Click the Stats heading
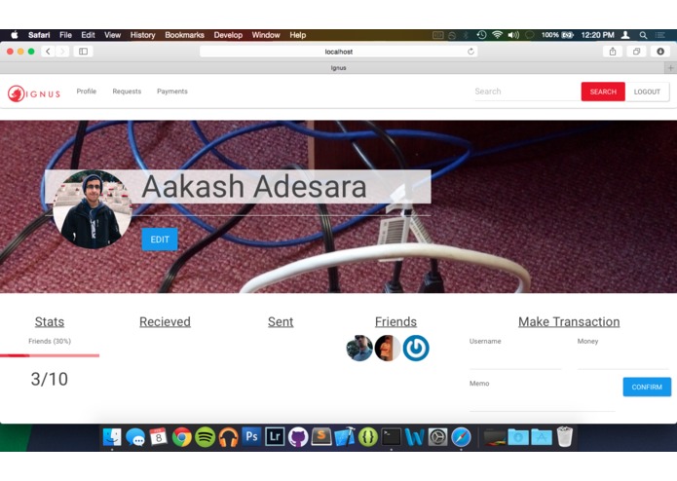This screenshot has width=677, height=481. tap(50, 322)
